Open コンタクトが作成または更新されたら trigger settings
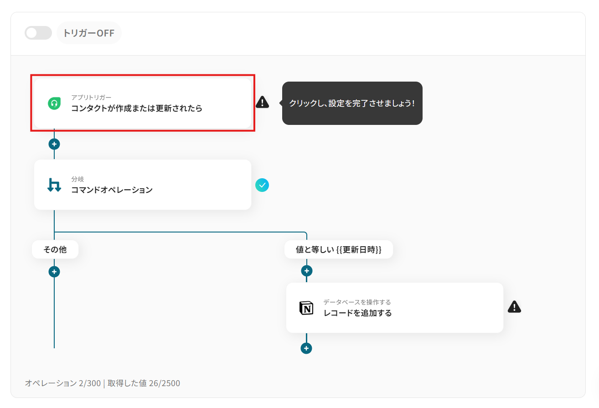Viewport: 599px width, 408px height. point(137,103)
